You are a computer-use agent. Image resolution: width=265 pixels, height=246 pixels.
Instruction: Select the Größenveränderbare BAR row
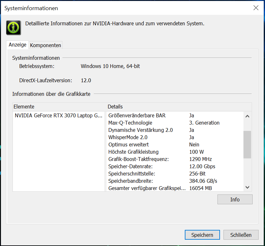[137, 116]
